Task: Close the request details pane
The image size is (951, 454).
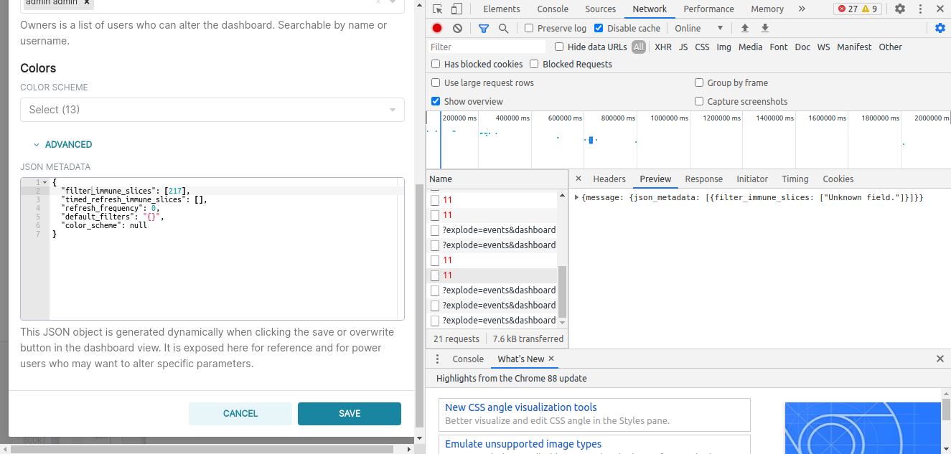Action: coord(578,179)
